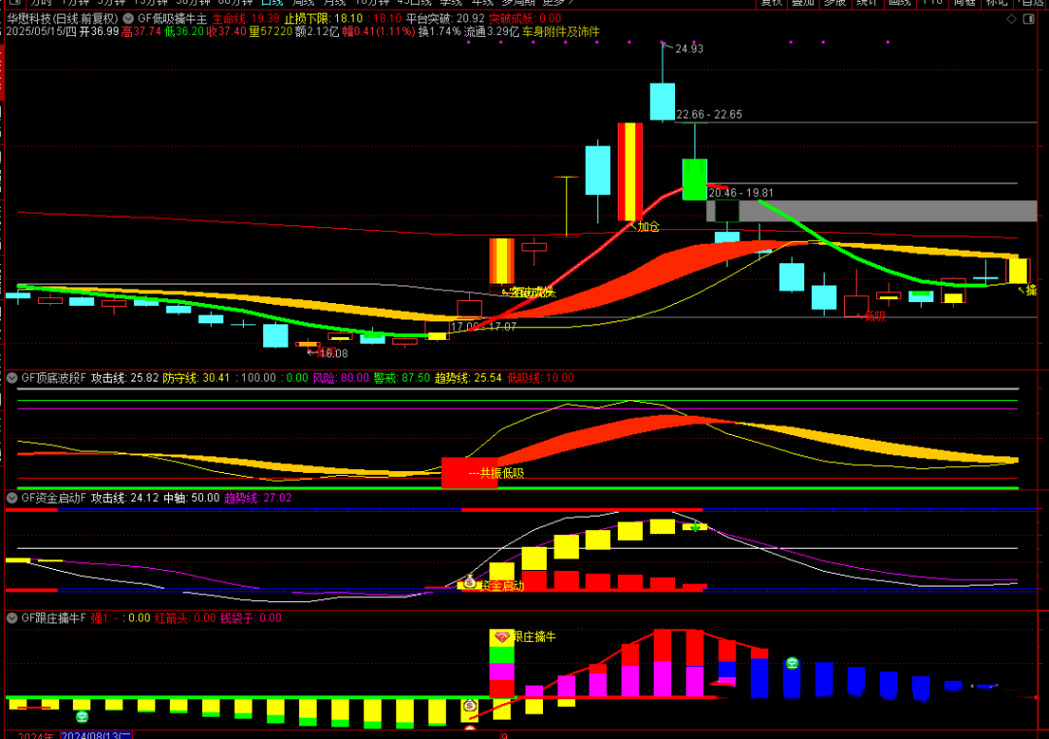This screenshot has height=739, width=1049.
Task: Expand the GF资金启动F indicator options
Action: click(x=13, y=498)
